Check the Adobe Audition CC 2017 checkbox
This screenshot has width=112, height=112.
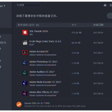(x=19, y=73)
